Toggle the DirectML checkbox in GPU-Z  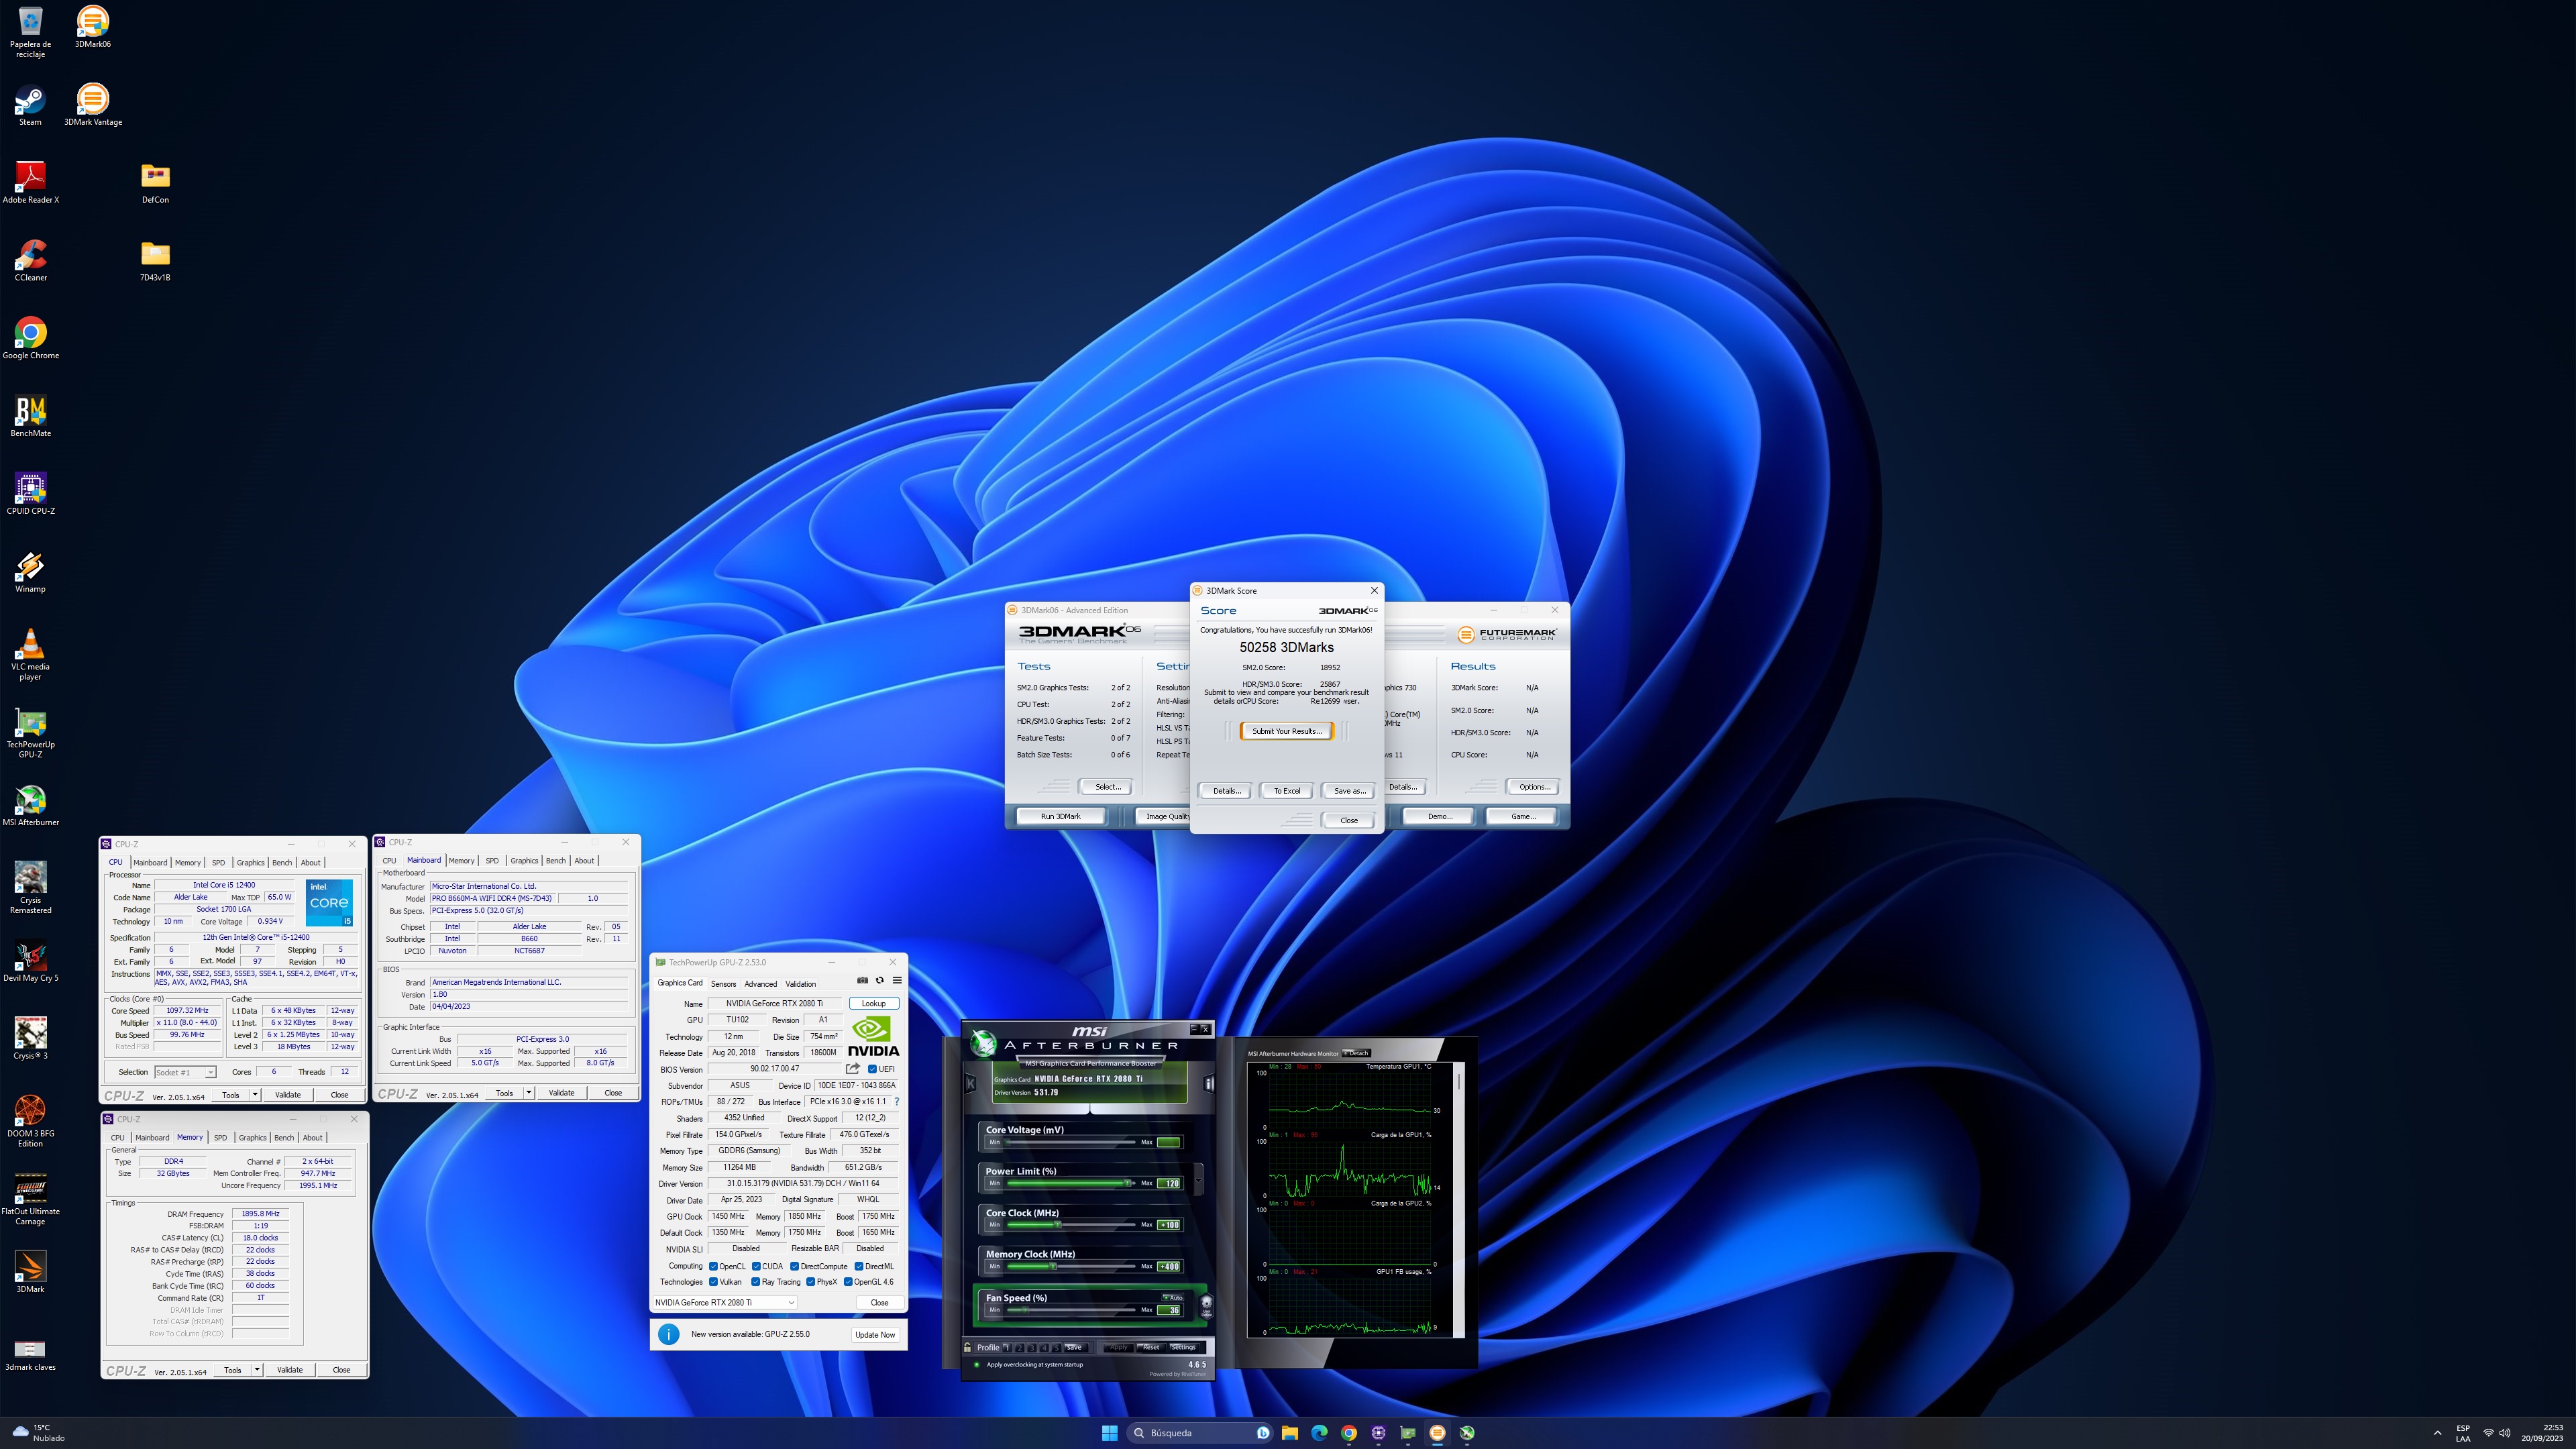tap(858, 1266)
